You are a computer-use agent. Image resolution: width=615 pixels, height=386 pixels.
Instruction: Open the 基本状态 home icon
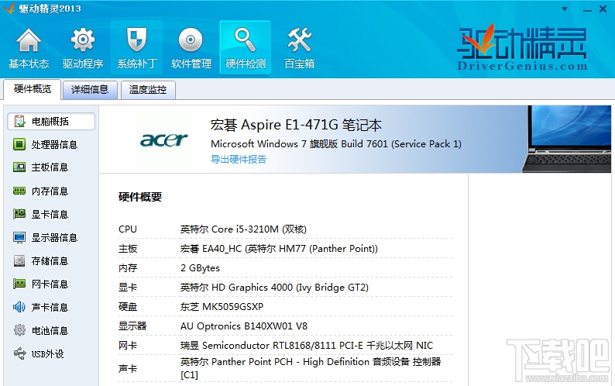28,40
